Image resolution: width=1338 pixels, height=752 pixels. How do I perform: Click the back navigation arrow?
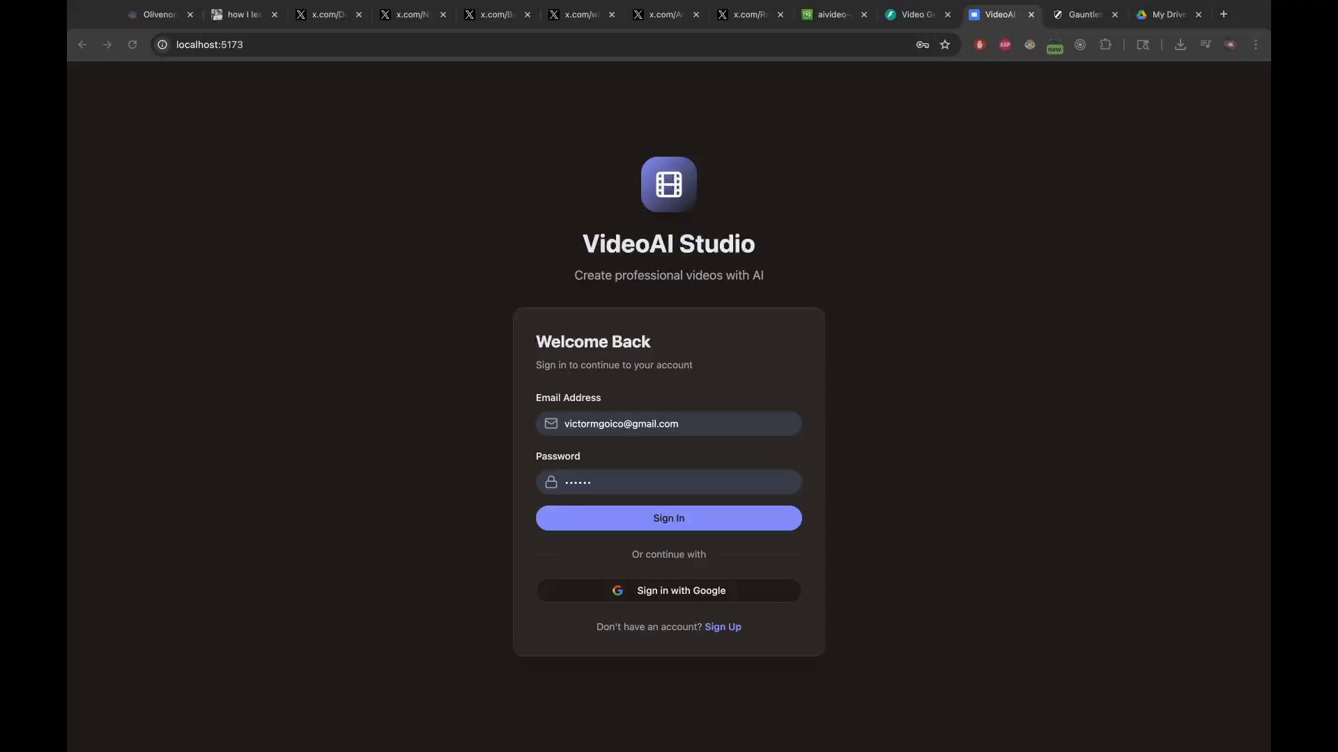click(x=82, y=44)
